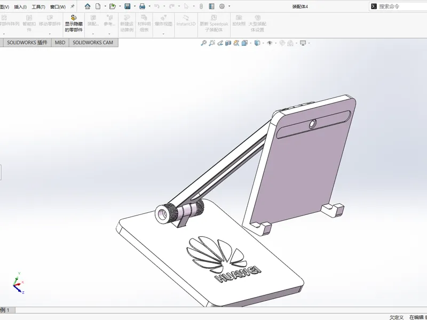Expand dropdown arrow next to Print icon

[x=149, y=6]
